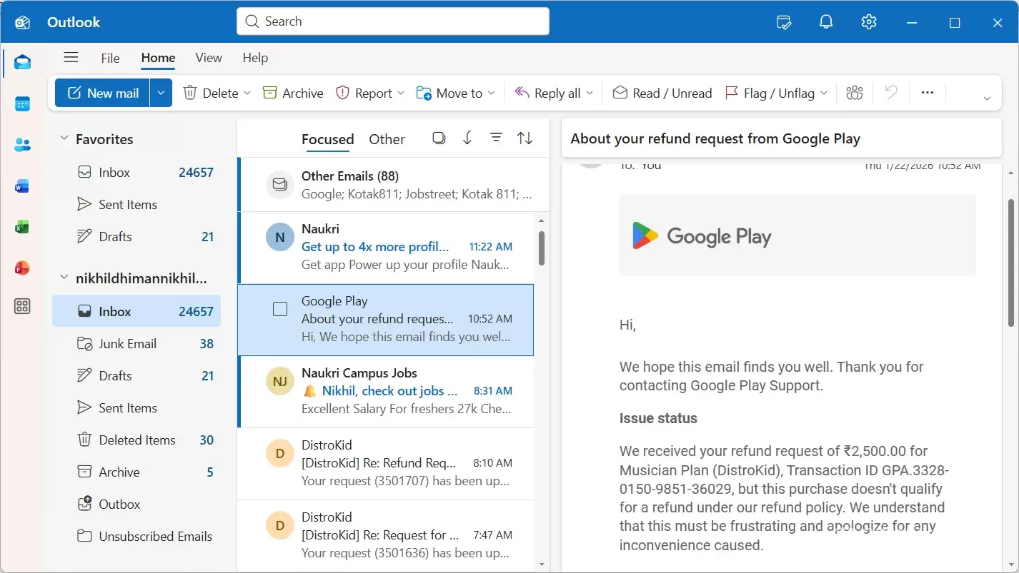Switch to the View ribbon tab

209,58
